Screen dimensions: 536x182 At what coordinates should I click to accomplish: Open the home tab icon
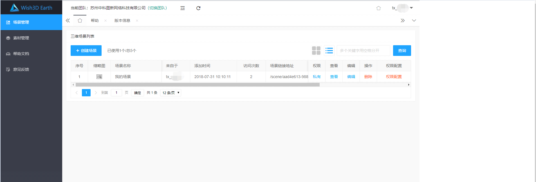[80, 21]
